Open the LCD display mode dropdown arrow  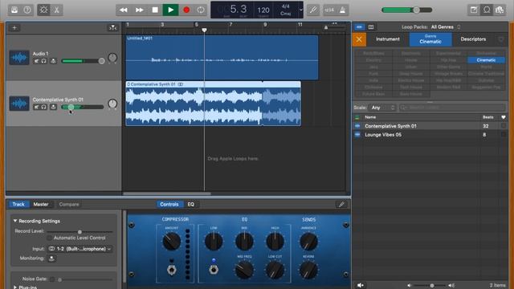point(300,10)
